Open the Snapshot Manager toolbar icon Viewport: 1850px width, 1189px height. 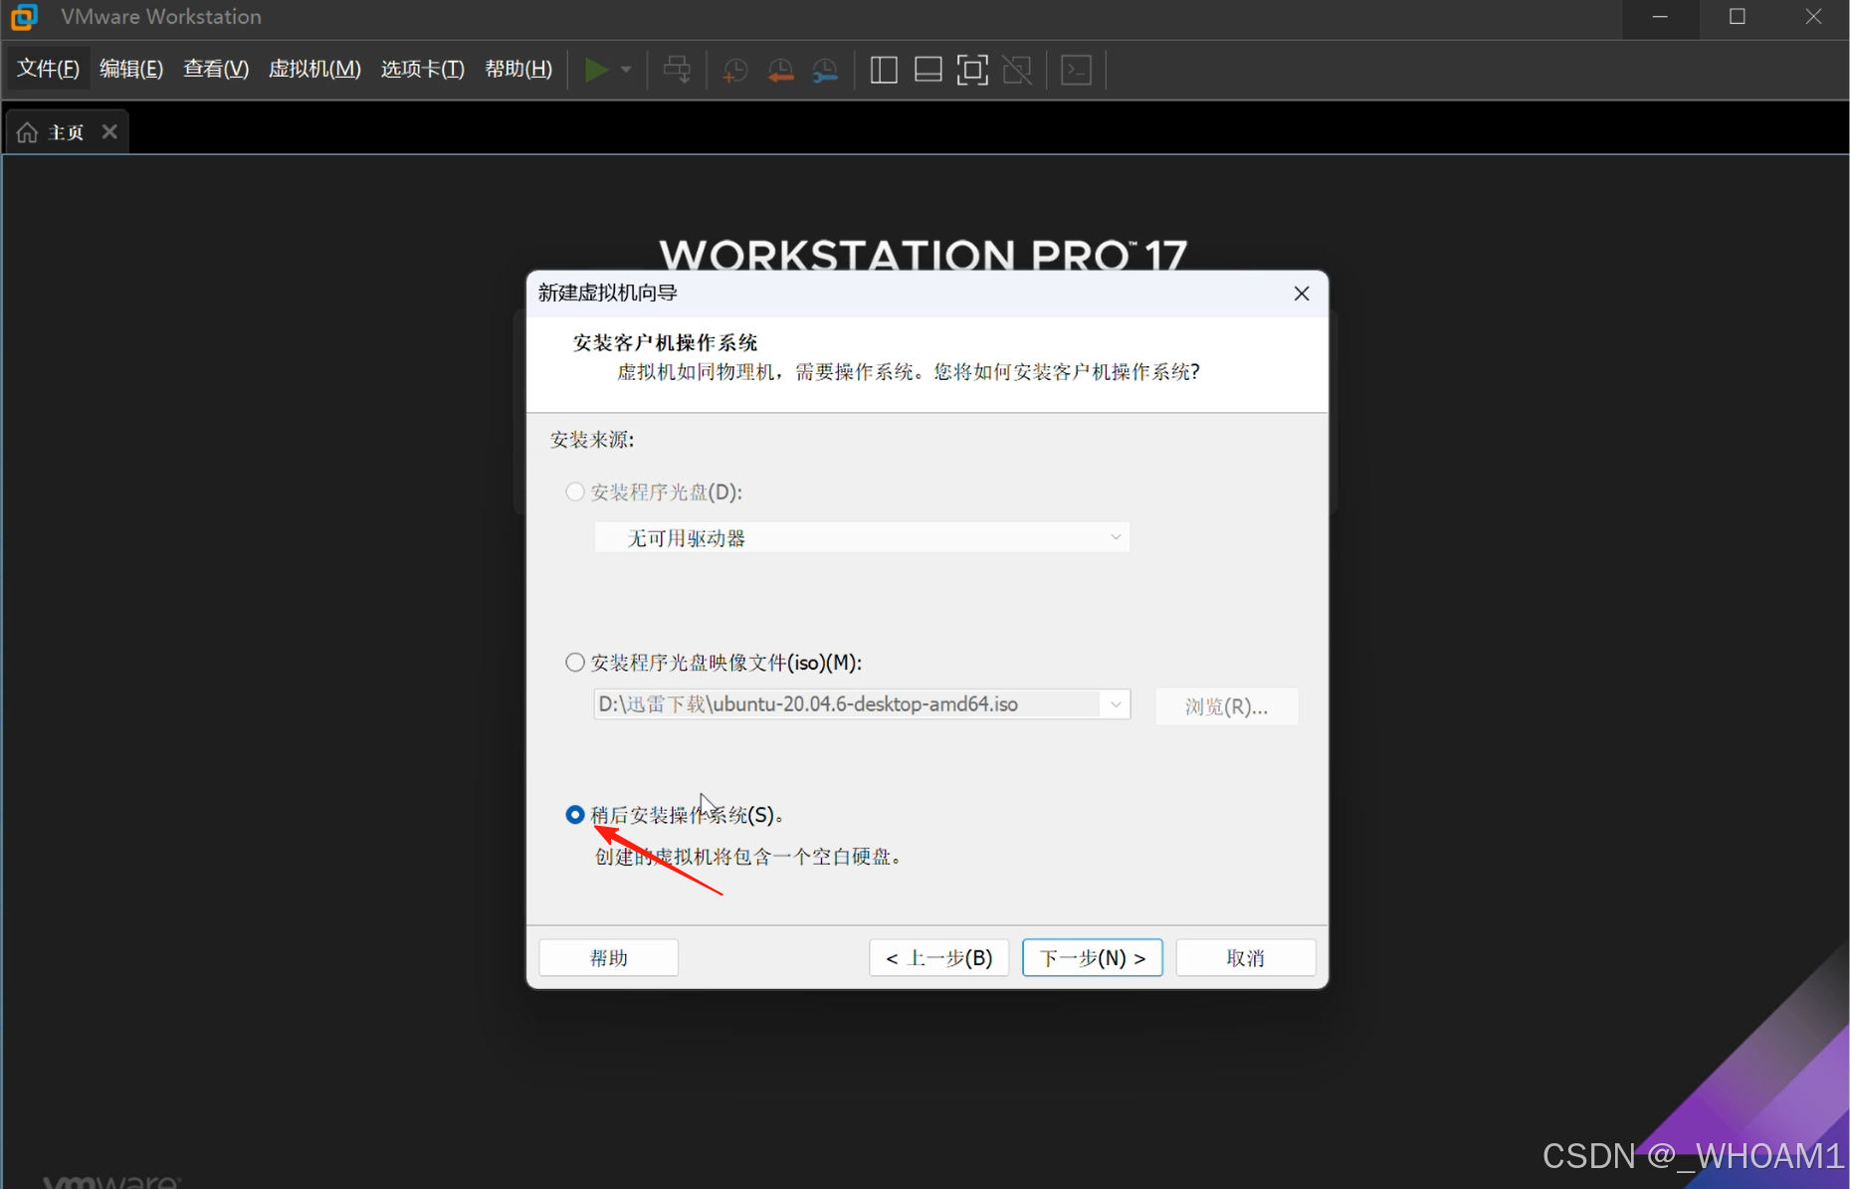click(x=825, y=70)
